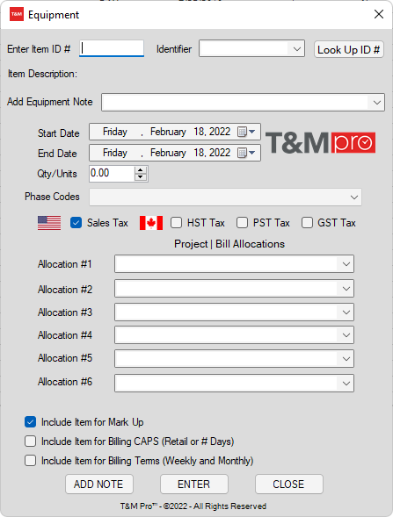Viewport: 393px width, 517px height.
Task: Click the Canadian flag icon
Action: coord(151,223)
